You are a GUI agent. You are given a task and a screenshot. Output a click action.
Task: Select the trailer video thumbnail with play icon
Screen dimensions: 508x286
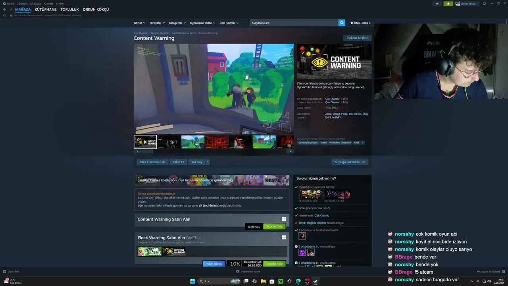tap(145, 142)
